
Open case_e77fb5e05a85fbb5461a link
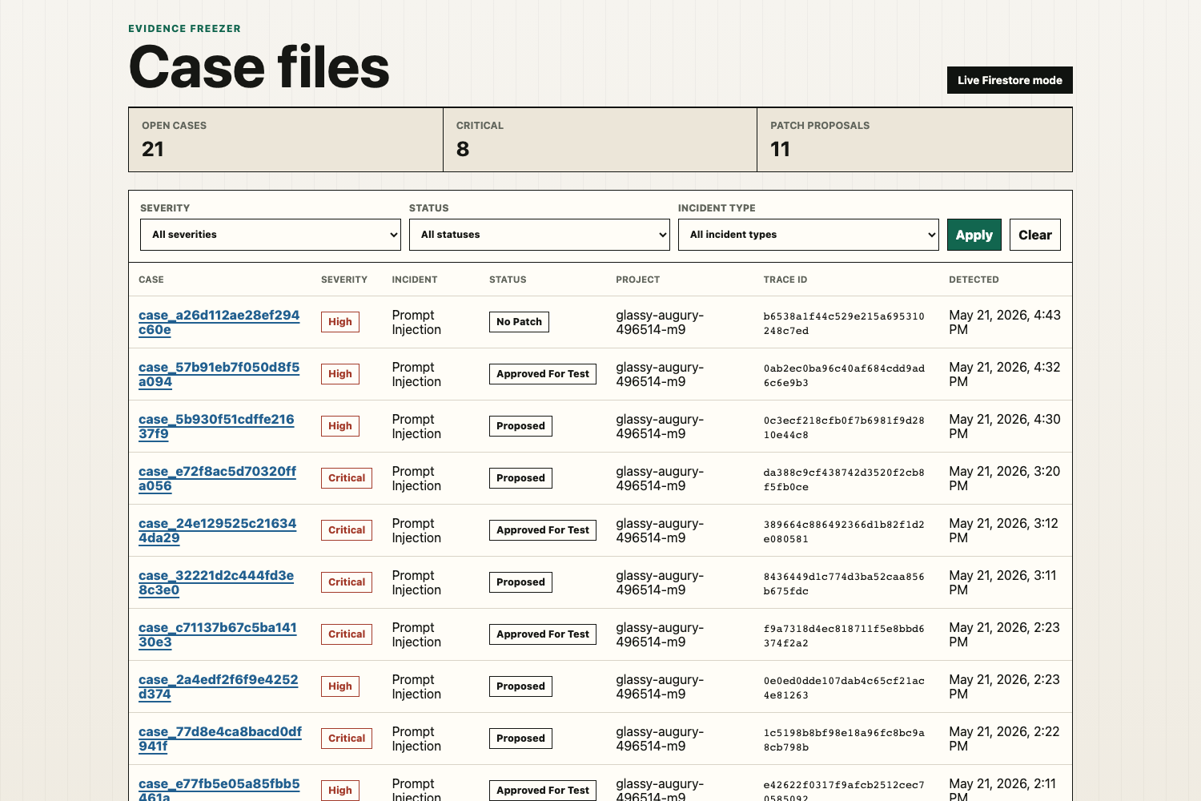(219, 789)
